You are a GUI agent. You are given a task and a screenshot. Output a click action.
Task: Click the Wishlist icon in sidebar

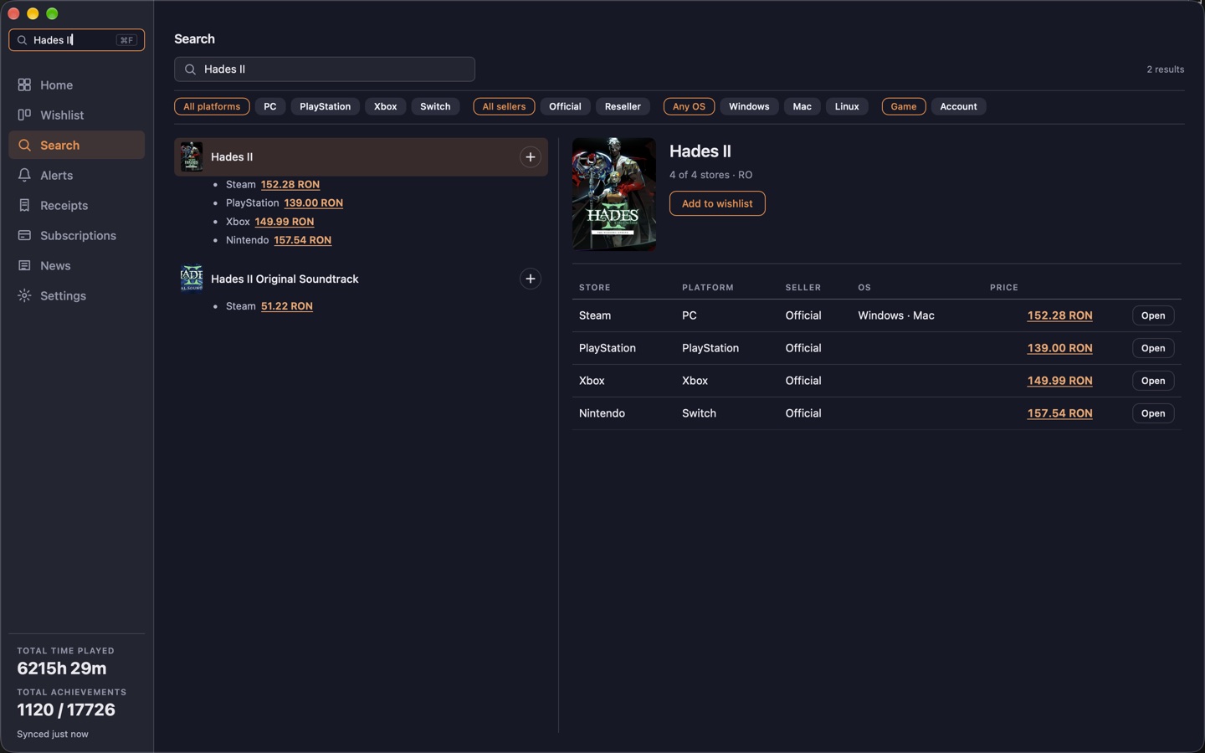point(24,115)
